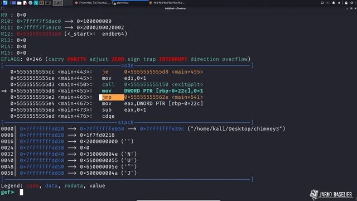Viewport: 357px width, 201px height.
Task: Select the 'rodata' legend word
Action: pyautogui.click(x=73, y=186)
